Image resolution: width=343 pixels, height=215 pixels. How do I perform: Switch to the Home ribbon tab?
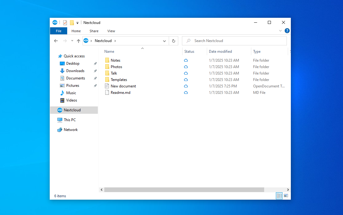(76, 31)
